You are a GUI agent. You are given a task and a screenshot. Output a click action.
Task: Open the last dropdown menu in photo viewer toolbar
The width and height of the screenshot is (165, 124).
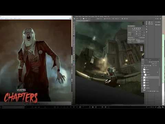[x=20, y=18]
